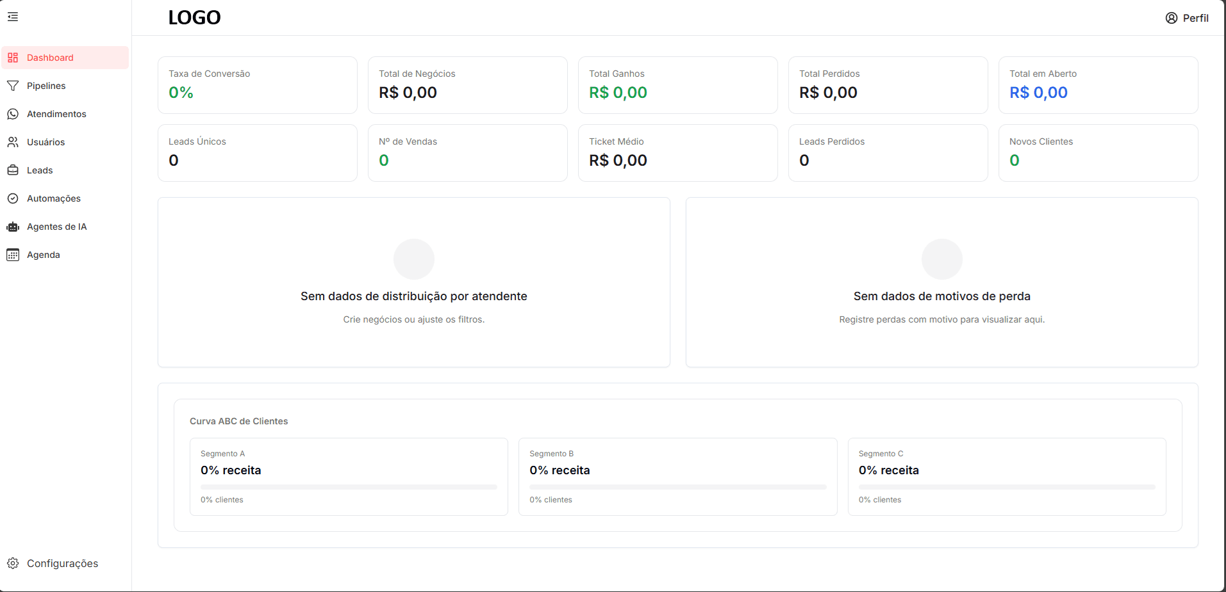
Task: Navigate using the Atendimentos menu item
Action: (56, 113)
